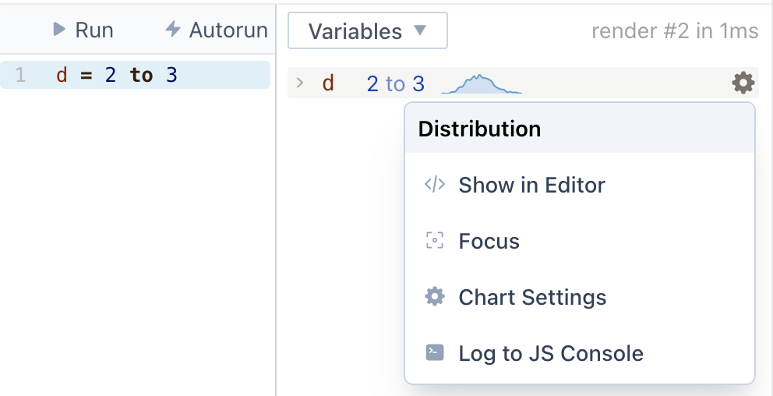This screenshot has width=773, height=396.
Task: Click the Focus frame icon in the menu
Action: pyautogui.click(x=434, y=241)
